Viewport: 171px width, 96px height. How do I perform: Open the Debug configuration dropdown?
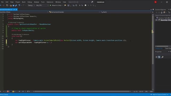pos(31,5)
